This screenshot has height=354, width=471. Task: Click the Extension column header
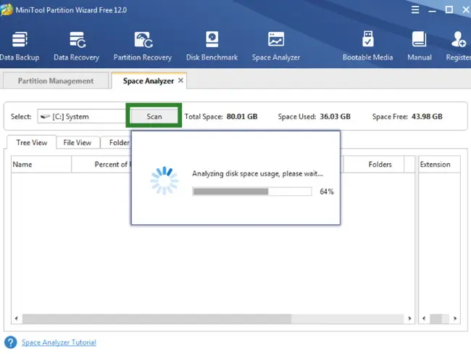click(x=439, y=164)
